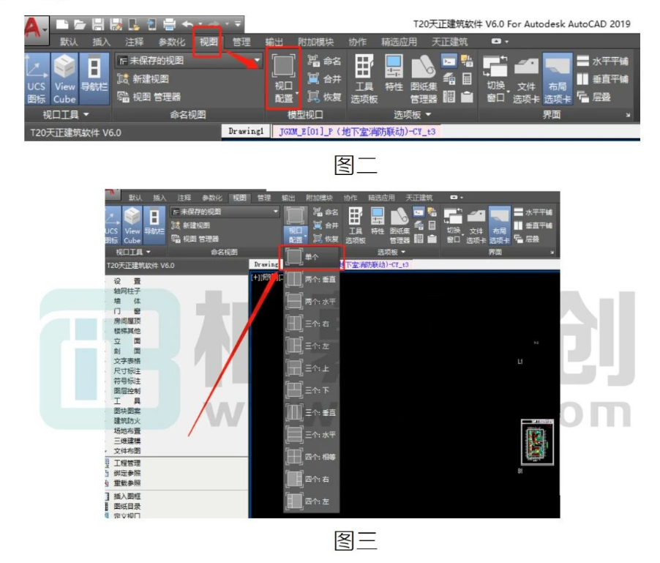Click the 导航栏 icon in top ribbon
Viewport: 660px width, 563px height.
tap(94, 79)
